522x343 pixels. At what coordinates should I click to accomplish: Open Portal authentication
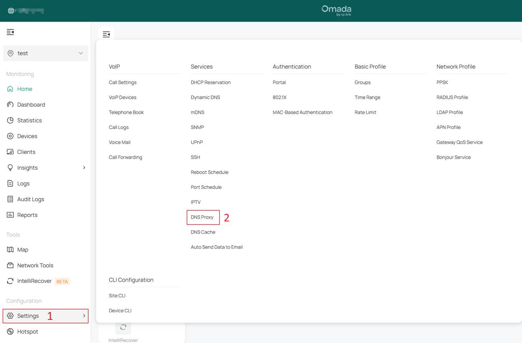click(279, 82)
